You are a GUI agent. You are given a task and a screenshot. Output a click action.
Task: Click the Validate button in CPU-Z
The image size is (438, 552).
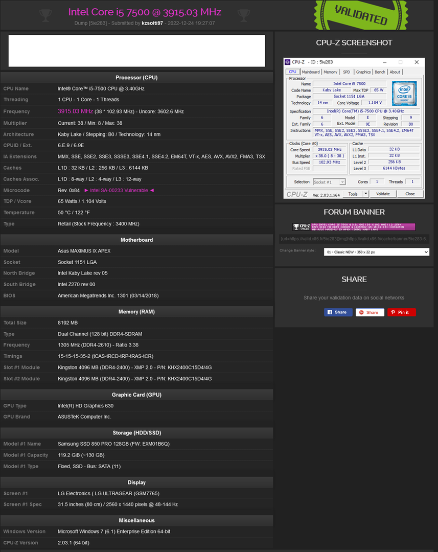tap(383, 194)
